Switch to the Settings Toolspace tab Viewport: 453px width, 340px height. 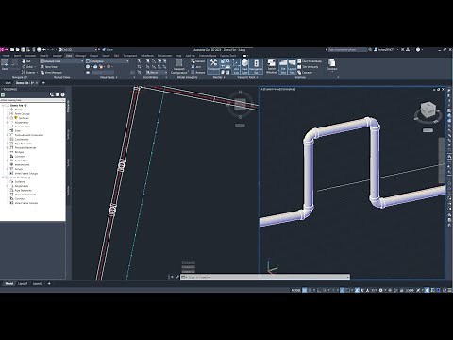69,135
